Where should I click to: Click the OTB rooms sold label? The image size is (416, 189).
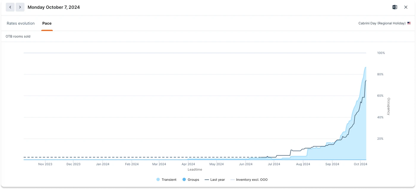click(x=18, y=36)
